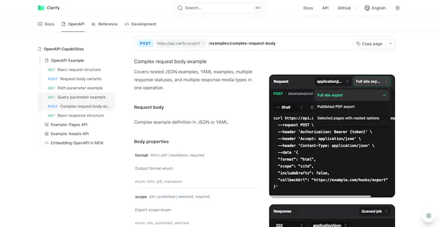Click the Reference tab library icon
440x227 pixels.
tap(94, 24)
